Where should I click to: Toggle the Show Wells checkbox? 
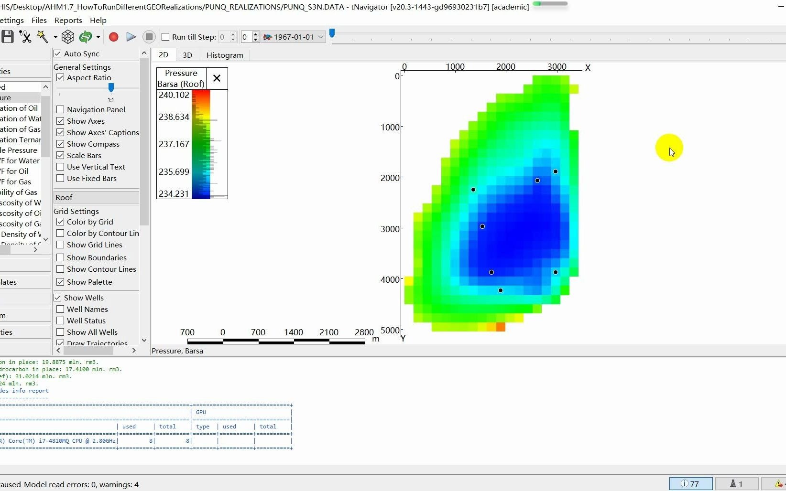tap(58, 298)
